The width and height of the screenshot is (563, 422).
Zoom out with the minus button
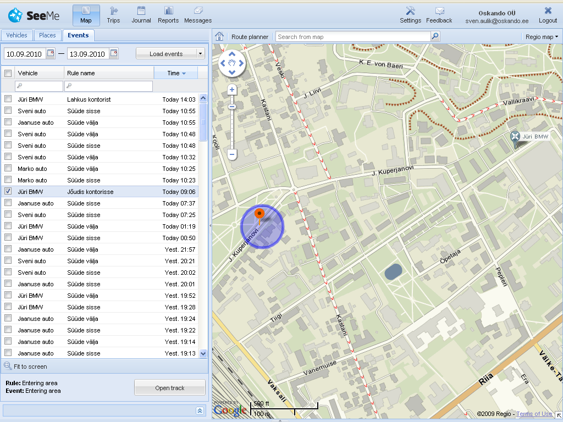[232, 154]
